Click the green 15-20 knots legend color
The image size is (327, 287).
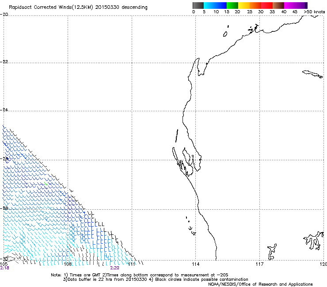coord(232,5)
